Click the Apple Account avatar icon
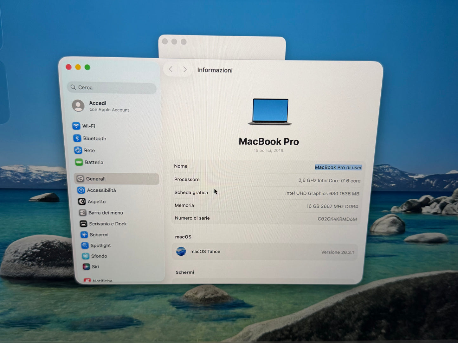The width and height of the screenshot is (458, 343). (x=78, y=106)
